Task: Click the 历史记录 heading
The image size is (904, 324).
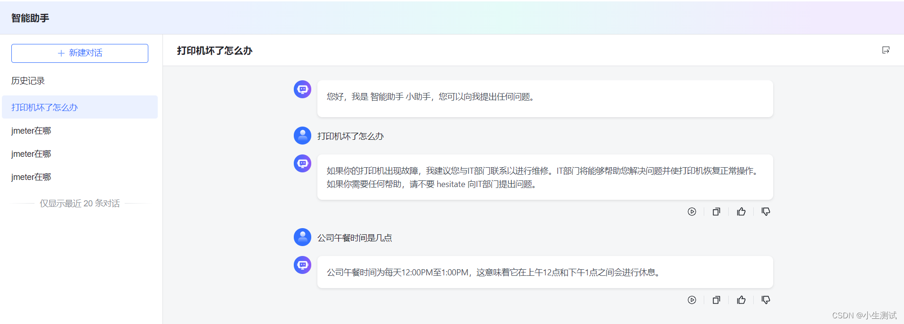Action: coord(28,81)
